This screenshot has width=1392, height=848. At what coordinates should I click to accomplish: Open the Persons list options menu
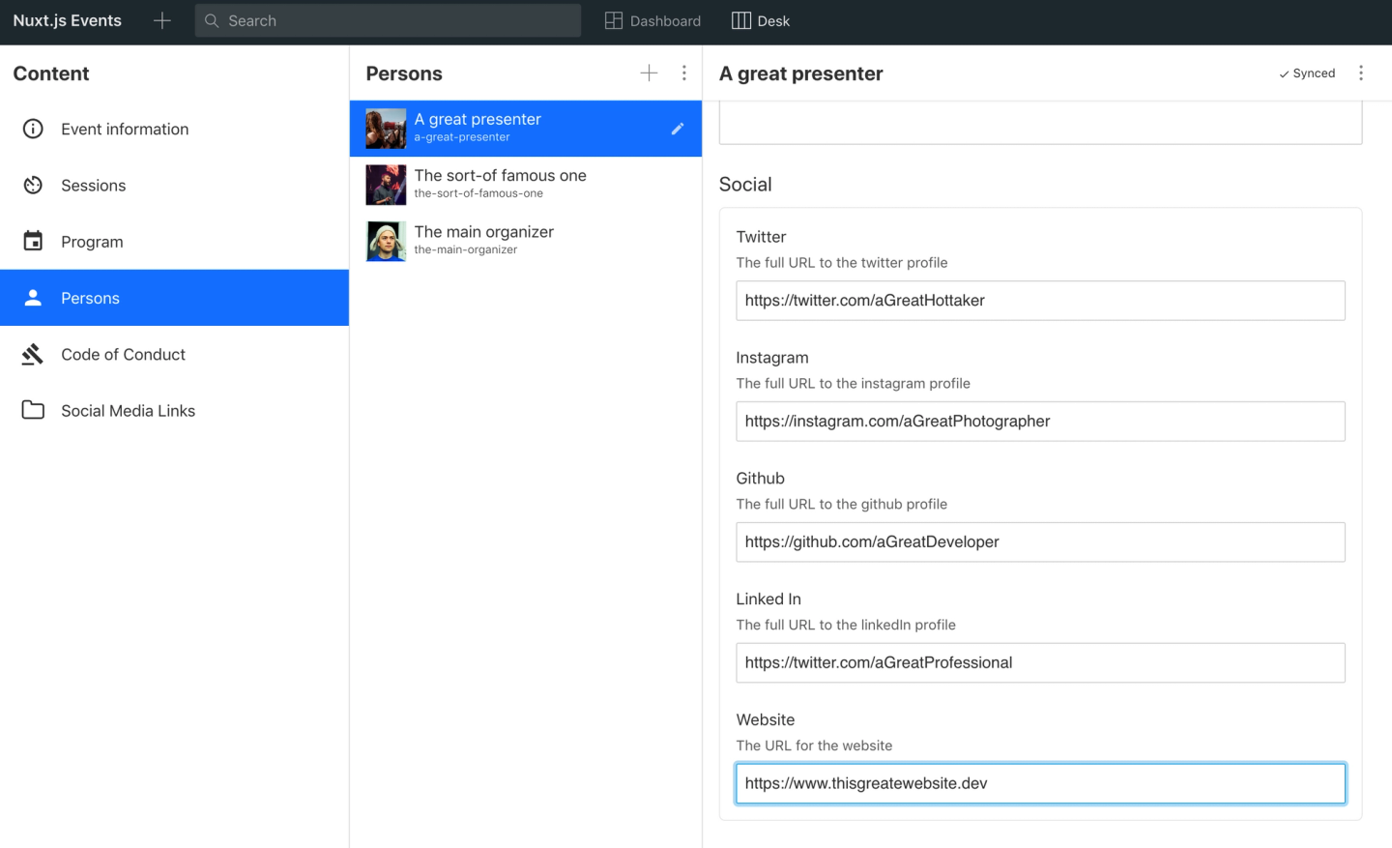click(x=684, y=73)
